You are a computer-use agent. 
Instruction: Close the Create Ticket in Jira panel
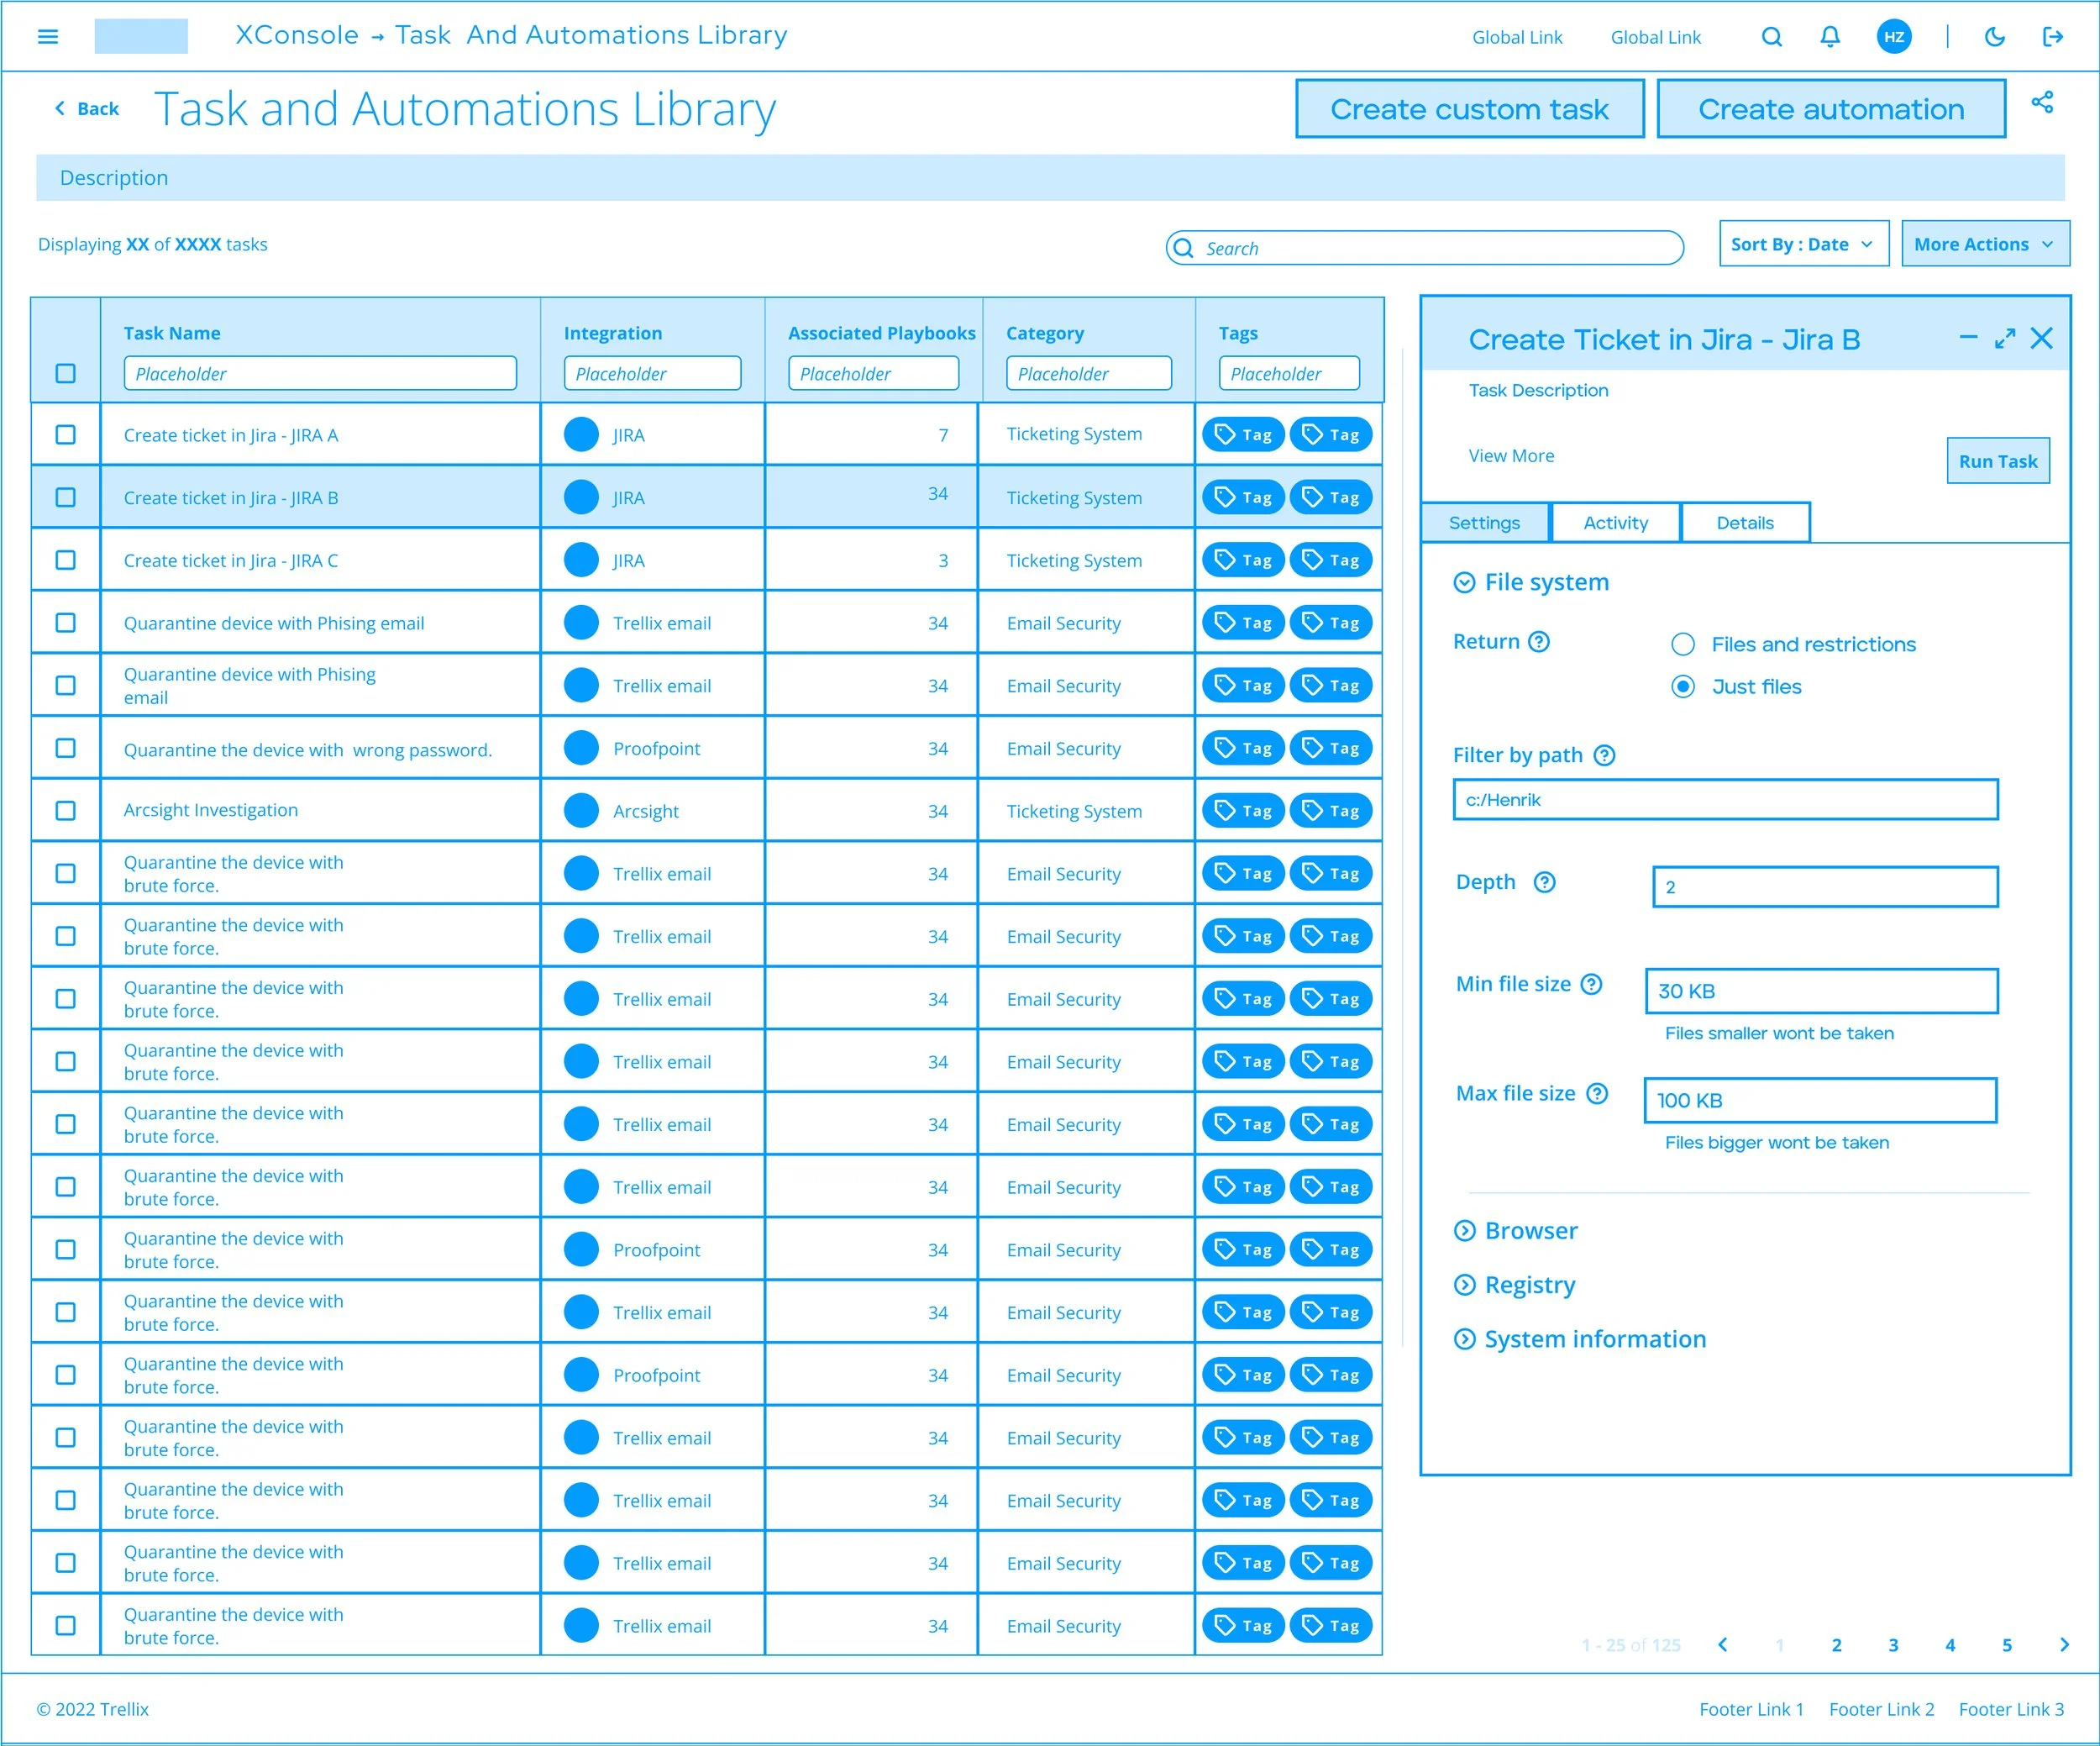2041,339
